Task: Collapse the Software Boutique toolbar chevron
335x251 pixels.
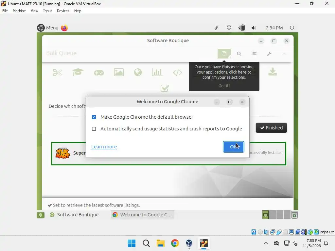Action: [x=284, y=54]
